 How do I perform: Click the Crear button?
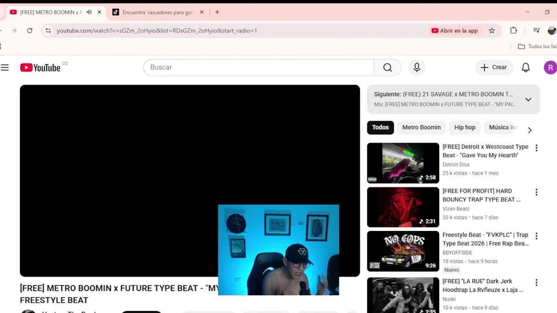coord(494,67)
